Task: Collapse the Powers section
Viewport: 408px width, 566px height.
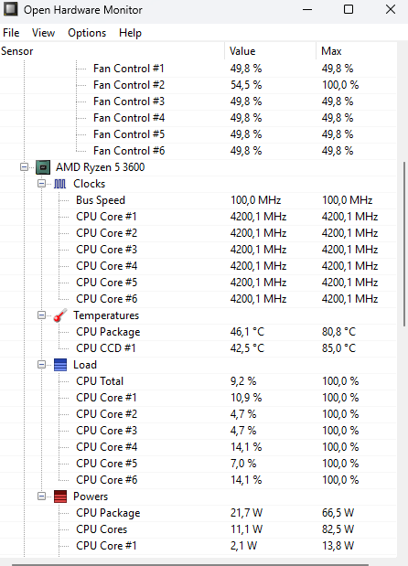Action: point(41,497)
